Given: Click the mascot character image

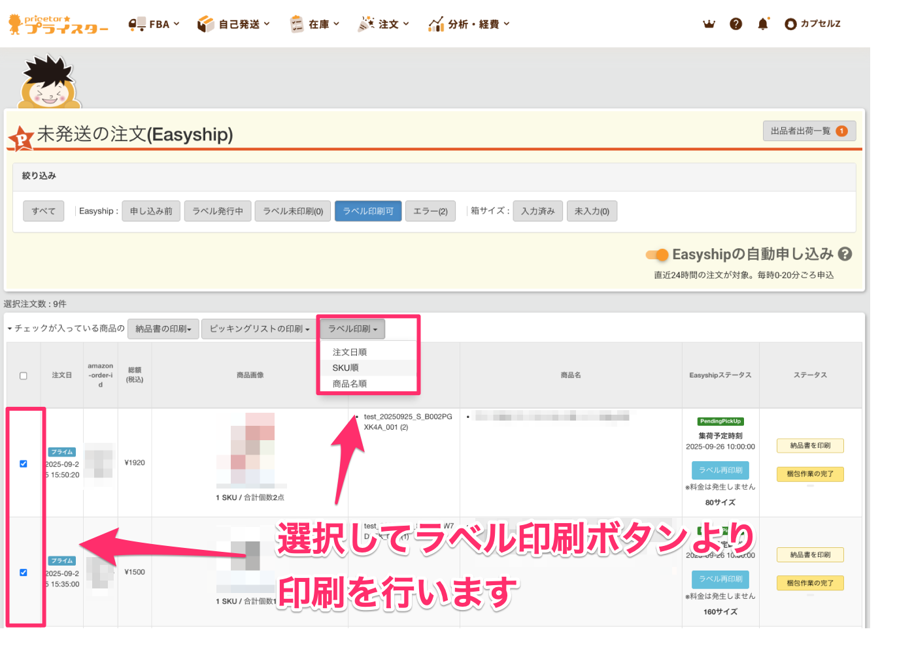Looking at the screenshot, I should click(x=49, y=82).
